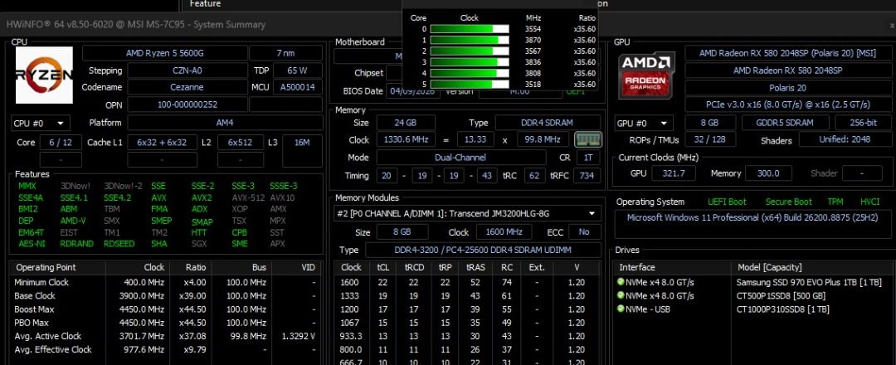
Task: Click the DDR4 SDRAM memory type field
Action: click(548, 123)
